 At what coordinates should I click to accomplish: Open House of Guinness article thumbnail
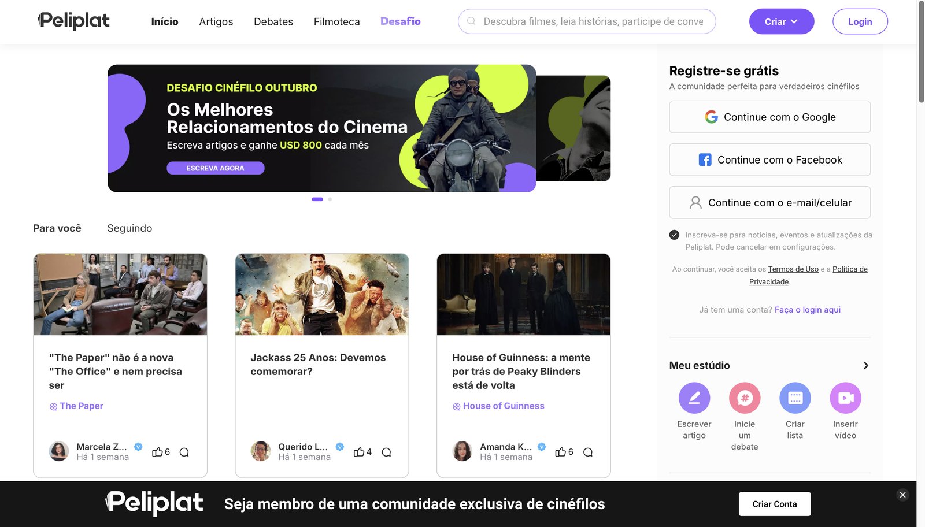(x=524, y=294)
